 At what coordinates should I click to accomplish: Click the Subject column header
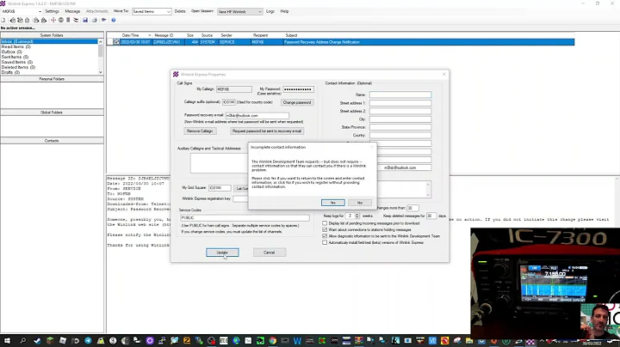[x=291, y=35]
